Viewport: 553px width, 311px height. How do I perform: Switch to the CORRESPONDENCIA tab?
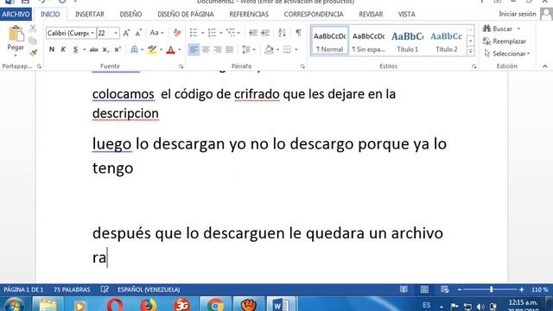(314, 15)
